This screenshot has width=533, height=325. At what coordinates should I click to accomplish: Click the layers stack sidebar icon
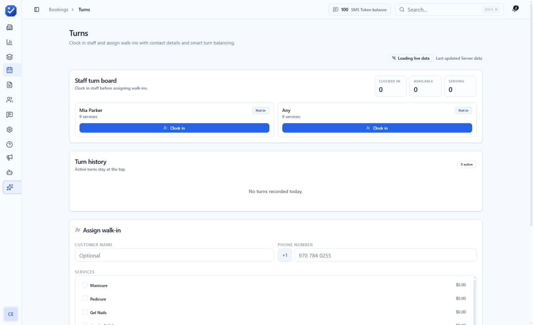click(10, 57)
